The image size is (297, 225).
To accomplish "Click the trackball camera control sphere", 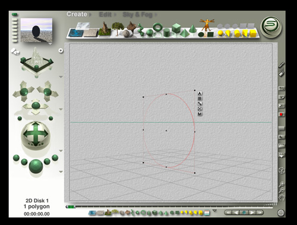I will tap(36, 136).
